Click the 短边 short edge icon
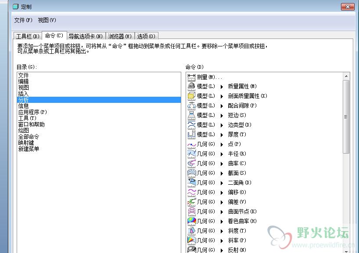The width and height of the screenshot is (359, 253). [191, 115]
